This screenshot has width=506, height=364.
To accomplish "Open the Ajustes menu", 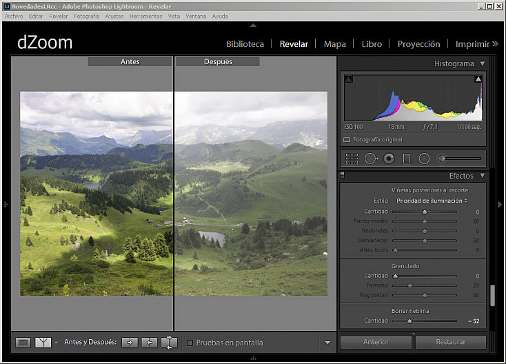I will pyautogui.click(x=114, y=16).
